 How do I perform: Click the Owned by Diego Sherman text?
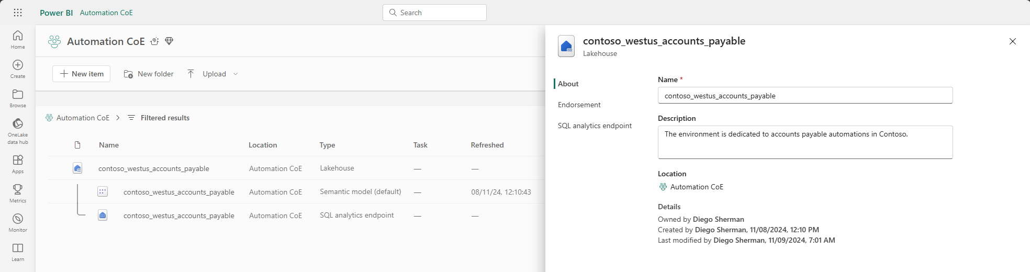[x=701, y=219]
